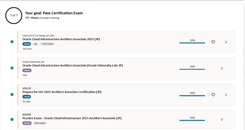Click timeline dot beside Oracle University Lab module
This screenshot has height=130, width=245.
pyautogui.click(x=12, y=68)
